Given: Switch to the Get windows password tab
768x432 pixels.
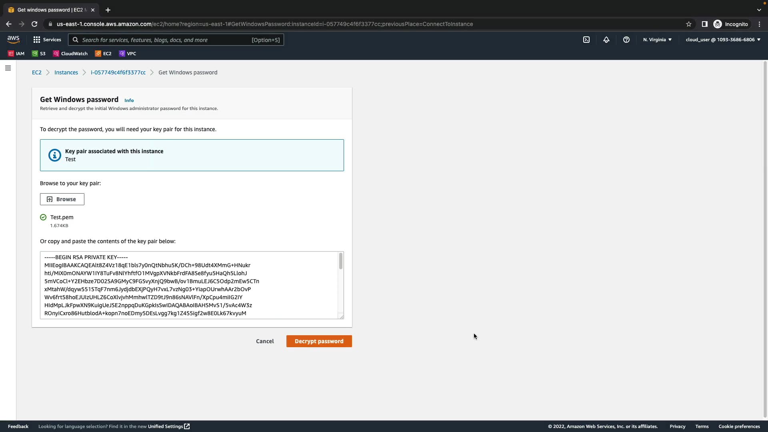Looking at the screenshot, I should point(50,10).
